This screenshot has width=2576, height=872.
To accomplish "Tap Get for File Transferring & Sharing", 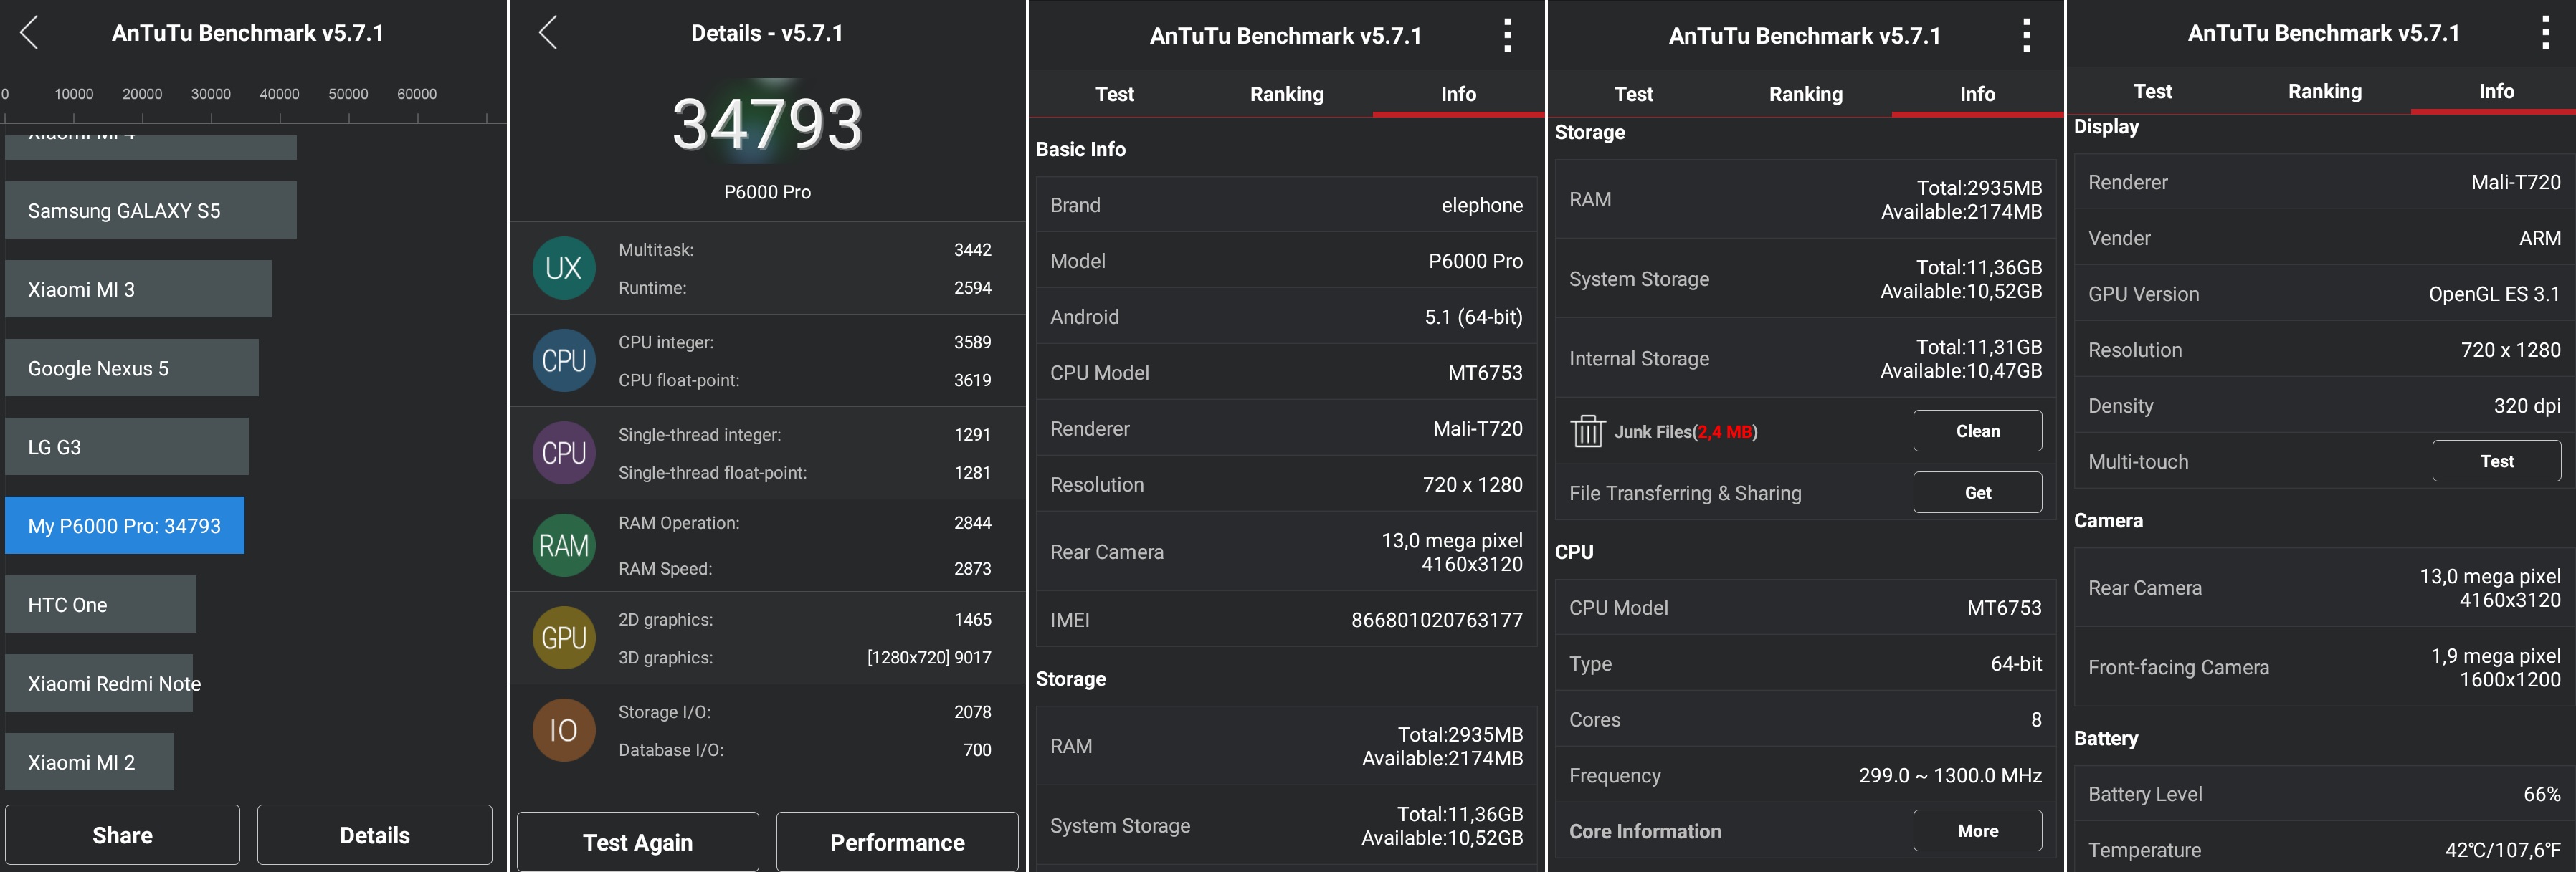I will tap(1977, 492).
